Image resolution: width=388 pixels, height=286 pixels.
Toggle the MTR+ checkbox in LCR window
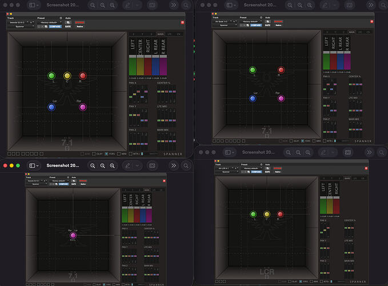[321, 281]
